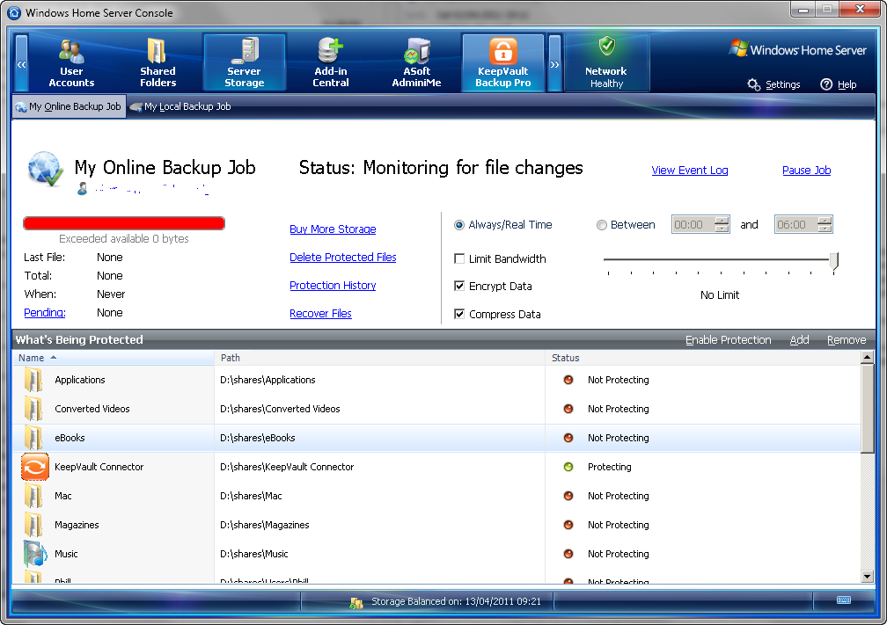The width and height of the screenshot is (887, 625).
Task: Click Remove in What's Being Protected header
Action: (847, 339)
